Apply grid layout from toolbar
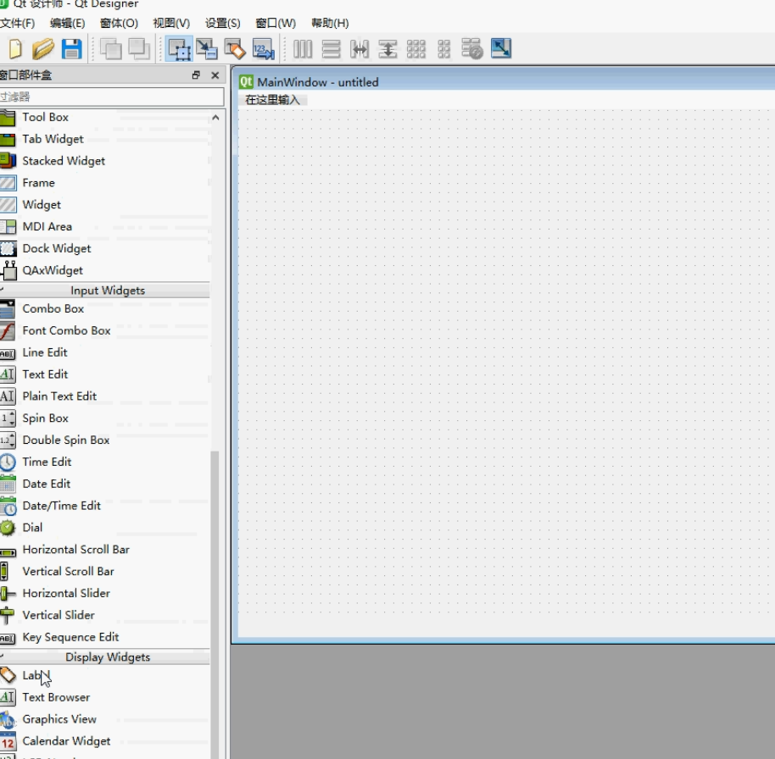Screen dimensions: 775x759 tap(416, 49)
